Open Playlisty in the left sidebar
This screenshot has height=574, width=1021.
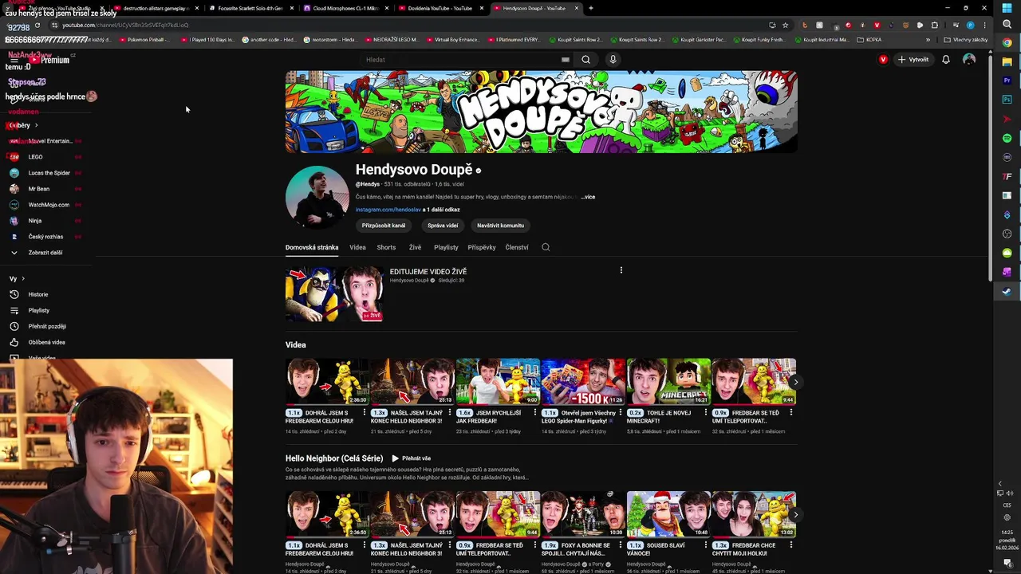coord(38,310)
